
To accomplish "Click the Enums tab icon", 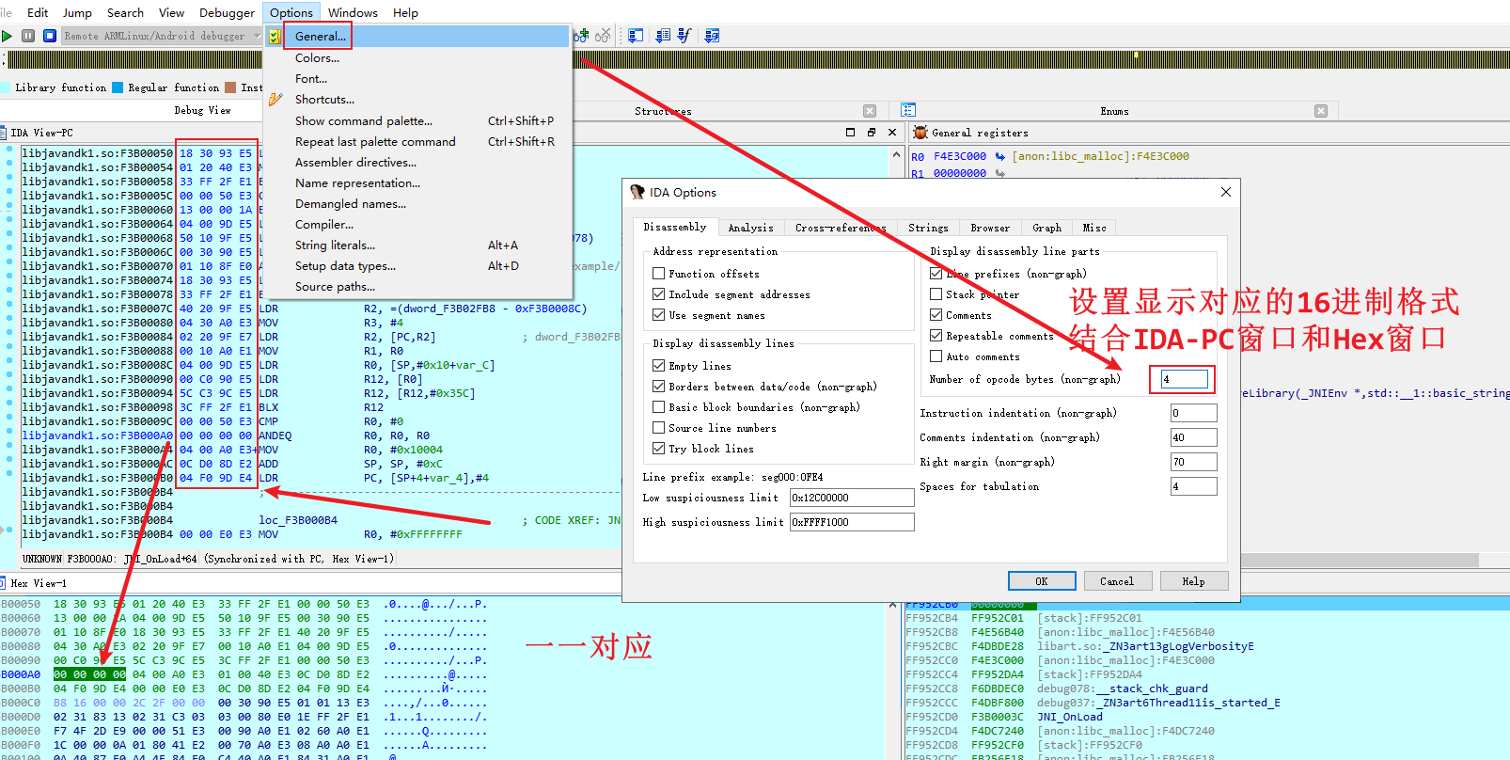I will (x=908, y=110).
